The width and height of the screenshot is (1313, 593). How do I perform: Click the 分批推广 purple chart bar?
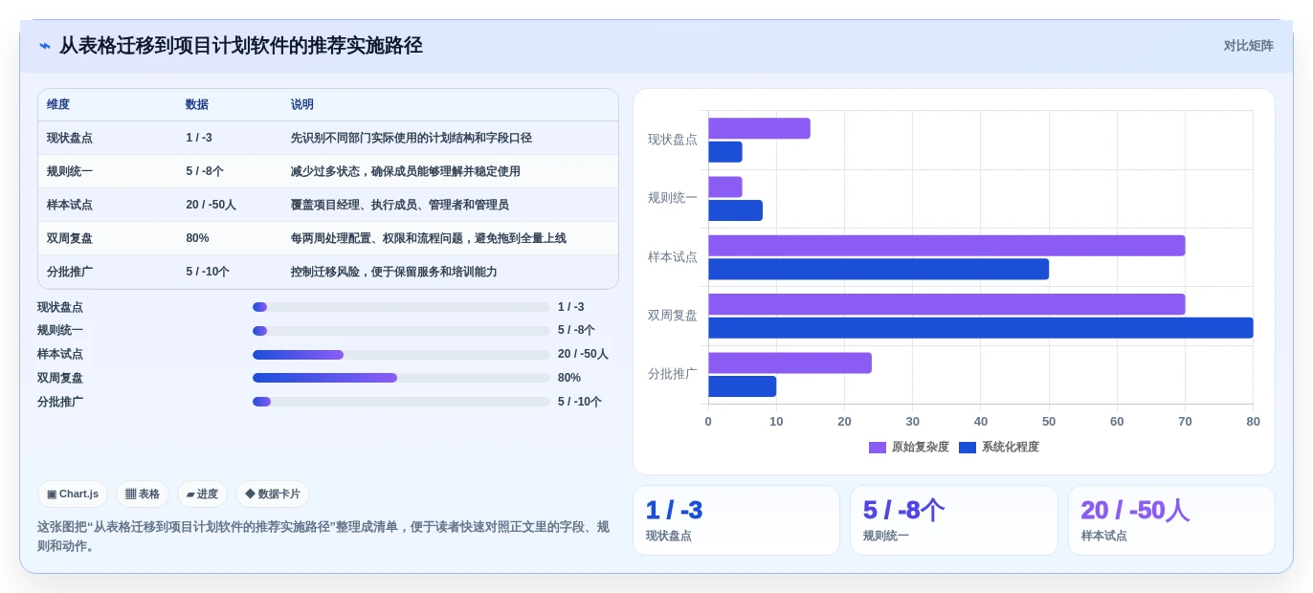pos(790,363)
